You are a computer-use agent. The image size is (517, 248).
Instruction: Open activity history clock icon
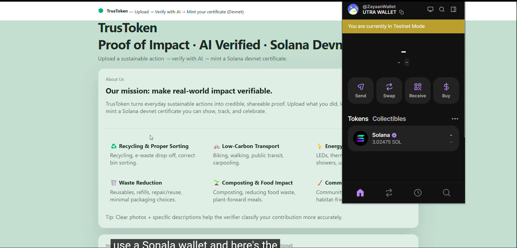(418, 193)
